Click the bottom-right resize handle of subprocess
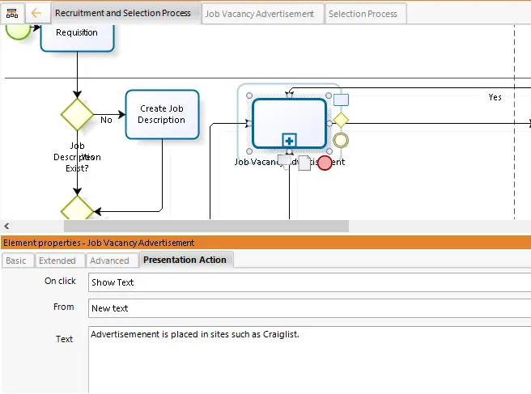This screenshot has width=531, height=394. [329, 151]
